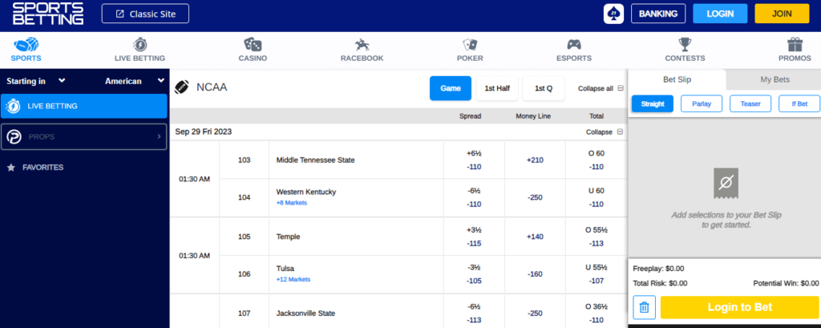Select Tulsa -3½ spread
The image size is (821, 328).
pos(474,274)
